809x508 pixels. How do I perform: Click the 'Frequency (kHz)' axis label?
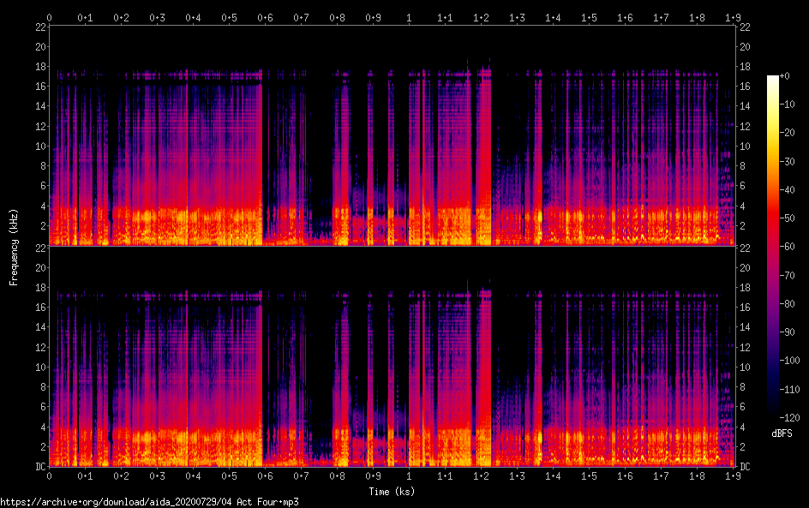tap(14, 247)
